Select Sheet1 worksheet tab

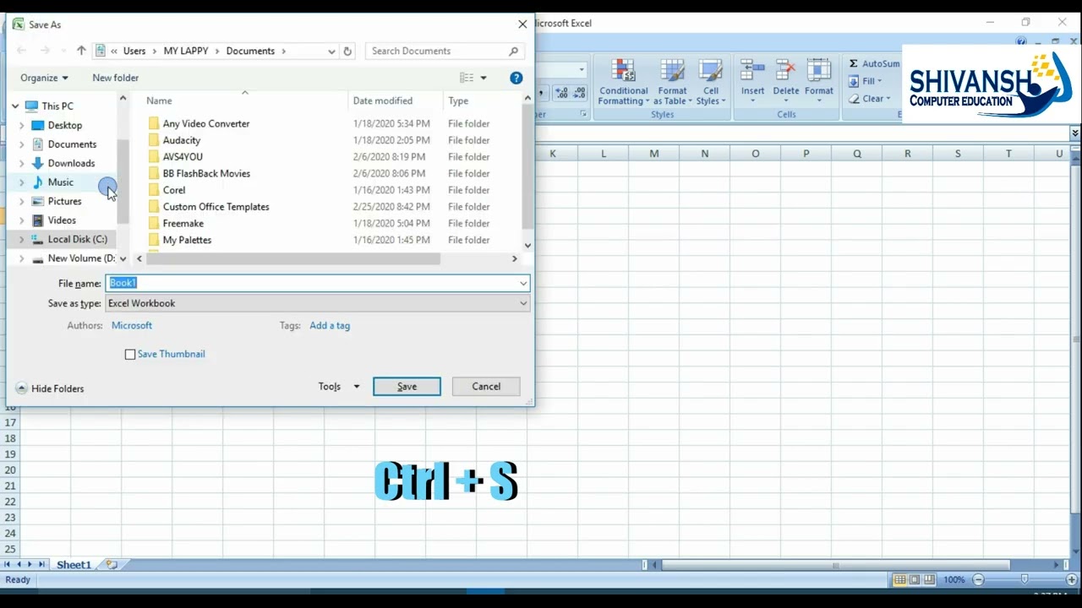click(x=74, y=565)
